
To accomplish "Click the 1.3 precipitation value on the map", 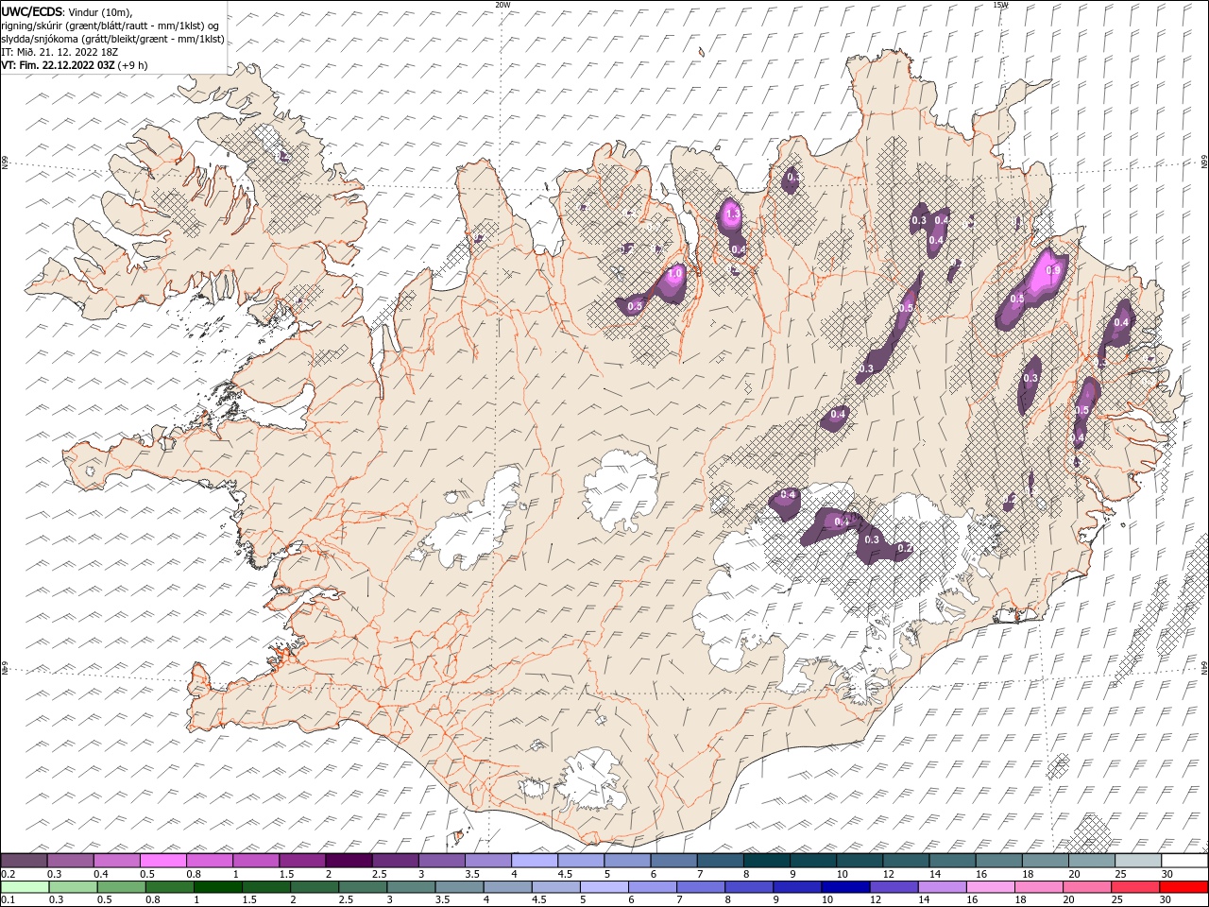I will (732, 215).
